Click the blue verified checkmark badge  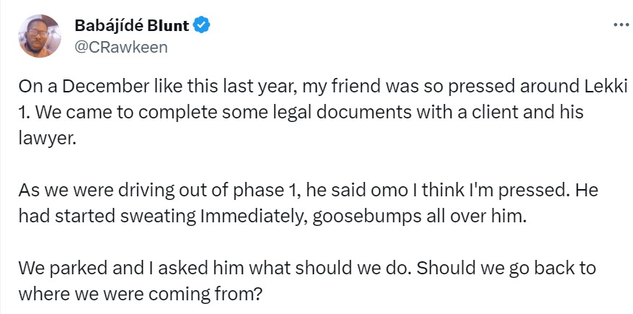coord(204,27)
